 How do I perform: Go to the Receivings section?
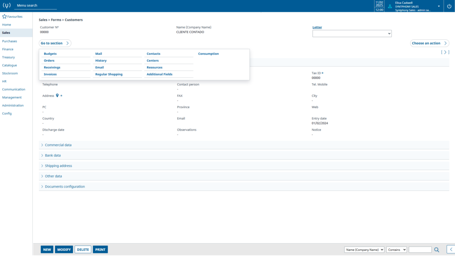[52, 67]
